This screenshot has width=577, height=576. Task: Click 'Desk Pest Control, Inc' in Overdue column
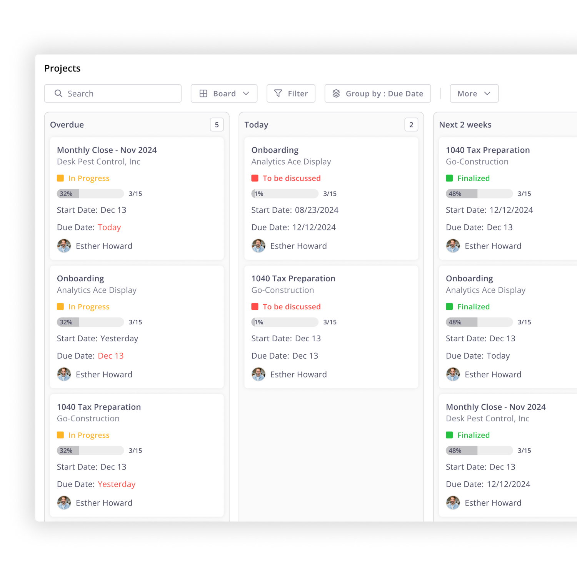click(98, 162)
